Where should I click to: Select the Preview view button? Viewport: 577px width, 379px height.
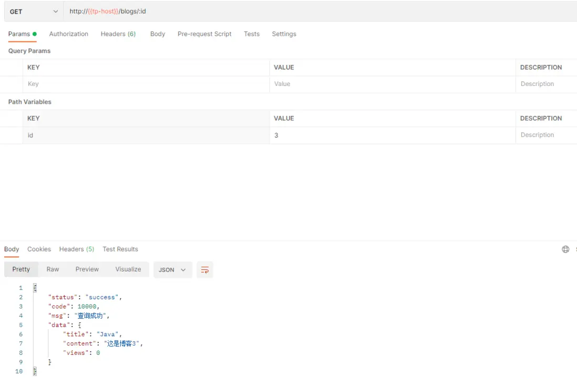click(x=87, y=269)
